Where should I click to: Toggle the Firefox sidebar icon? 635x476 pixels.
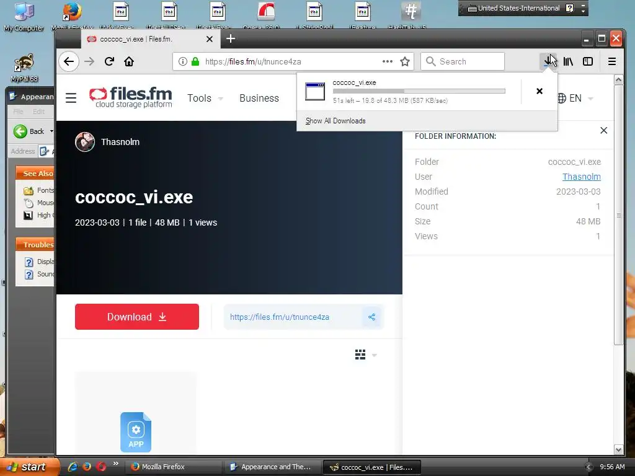point(588,61)
